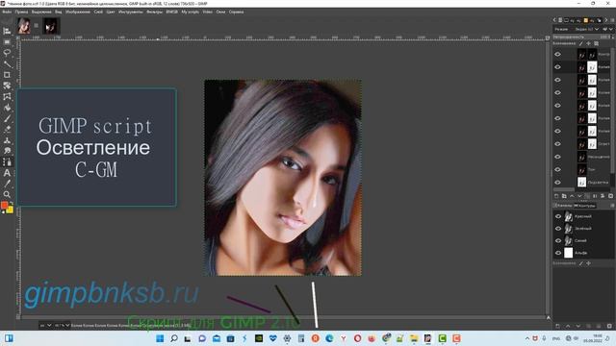Select the Fuzzy Select wand tool
This screenshot has height=346, width=616.
[x=7, y=64]
